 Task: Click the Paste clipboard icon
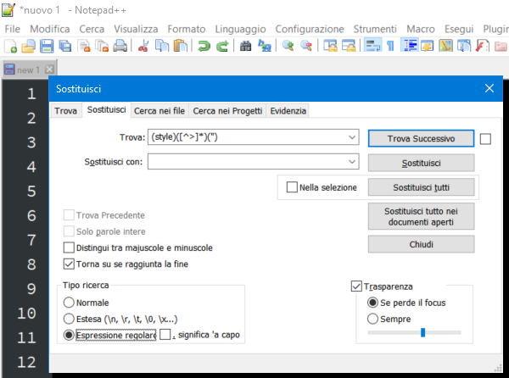tap(181, 46)
